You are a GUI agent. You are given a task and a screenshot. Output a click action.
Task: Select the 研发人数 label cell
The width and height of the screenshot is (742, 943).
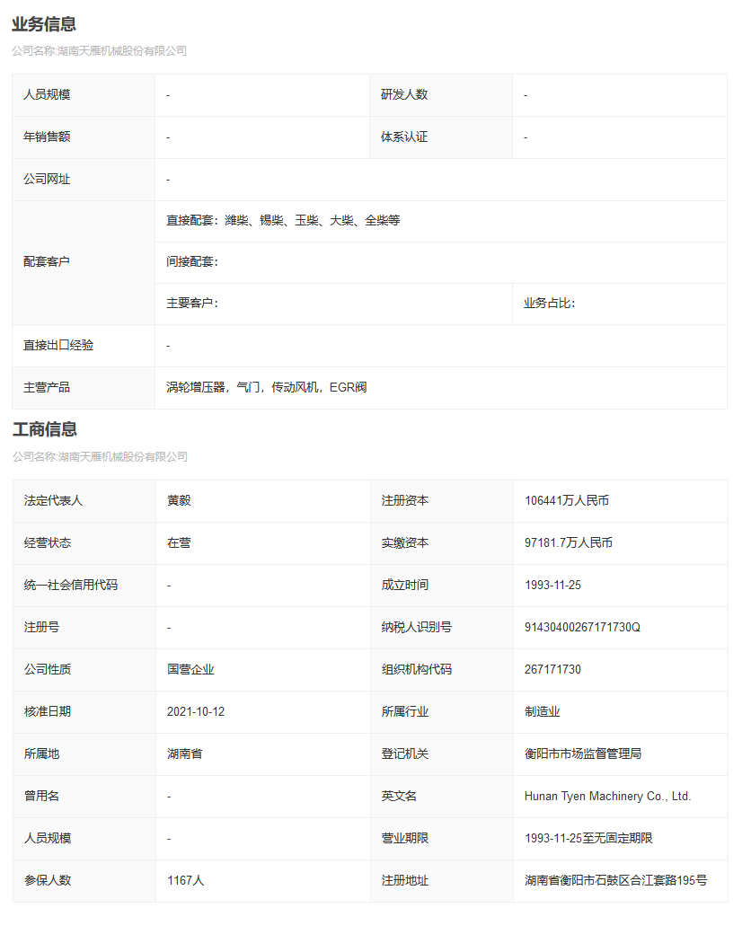tap(440, 95)
